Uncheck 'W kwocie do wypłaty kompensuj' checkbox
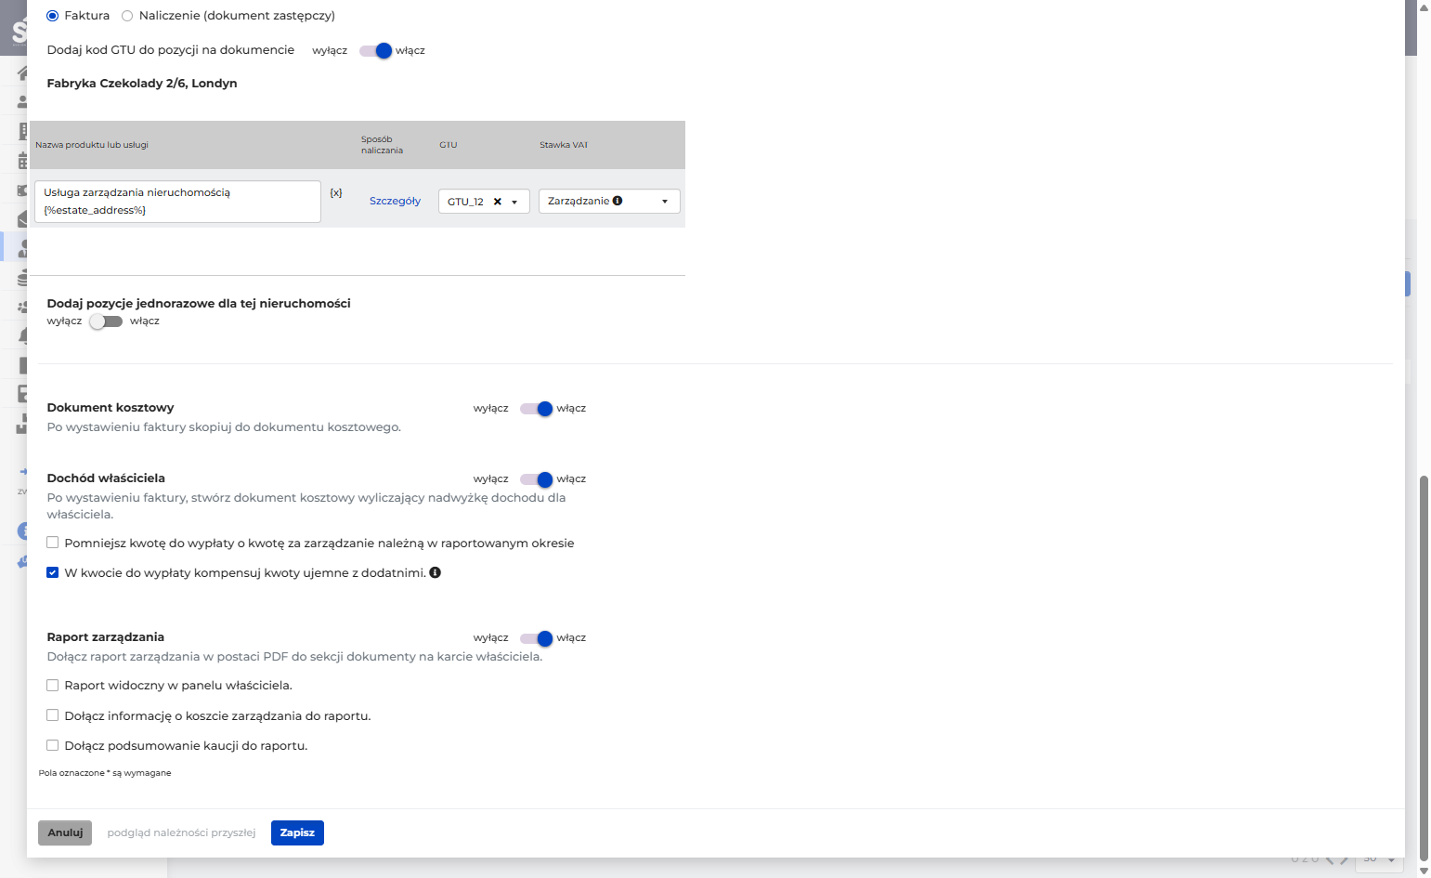 pos(53,572)
